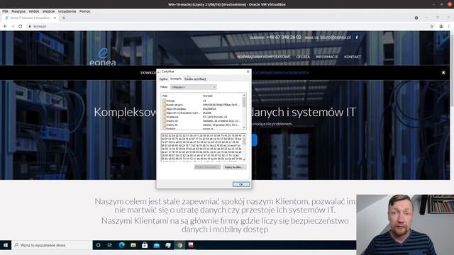Image resolution: width=454 pixels, height=255 pixels.
Task: Select the Ważny od field row
Action: tap(202, 121)
